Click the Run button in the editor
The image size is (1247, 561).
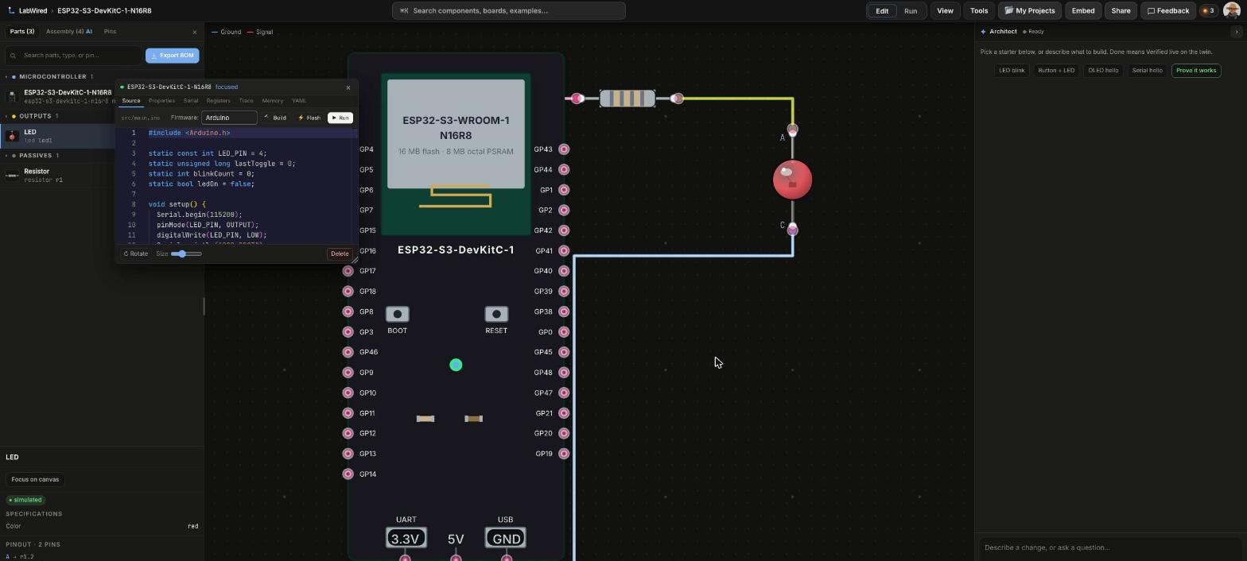pos(340,118)
